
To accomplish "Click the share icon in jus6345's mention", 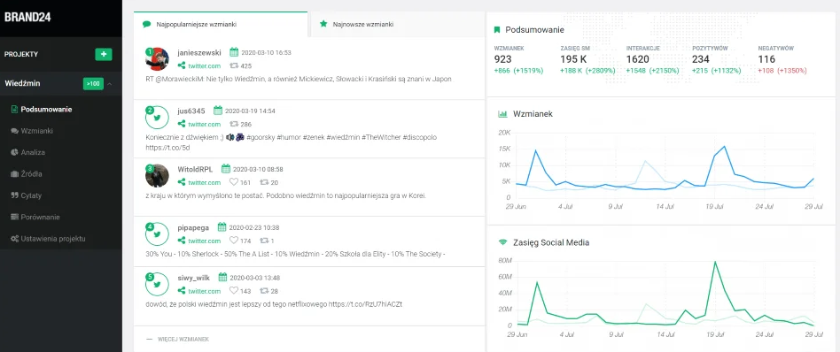I will click(182, 124).
